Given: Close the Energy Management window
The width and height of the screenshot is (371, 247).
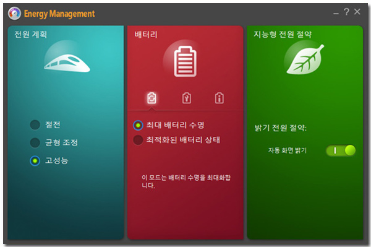Looking at the screenshot, I should click(357, 12).
